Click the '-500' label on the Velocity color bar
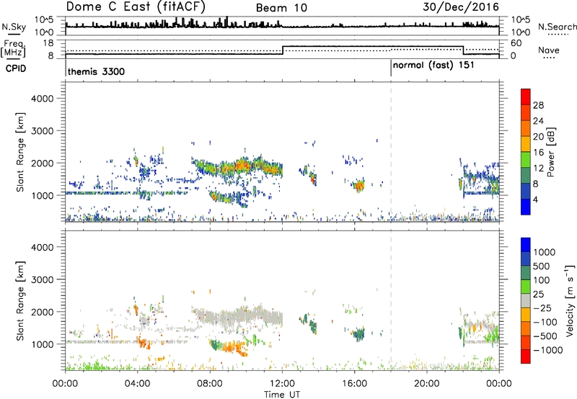The width and height of the screenshot is (577, 399). click(x=545, y=336)
